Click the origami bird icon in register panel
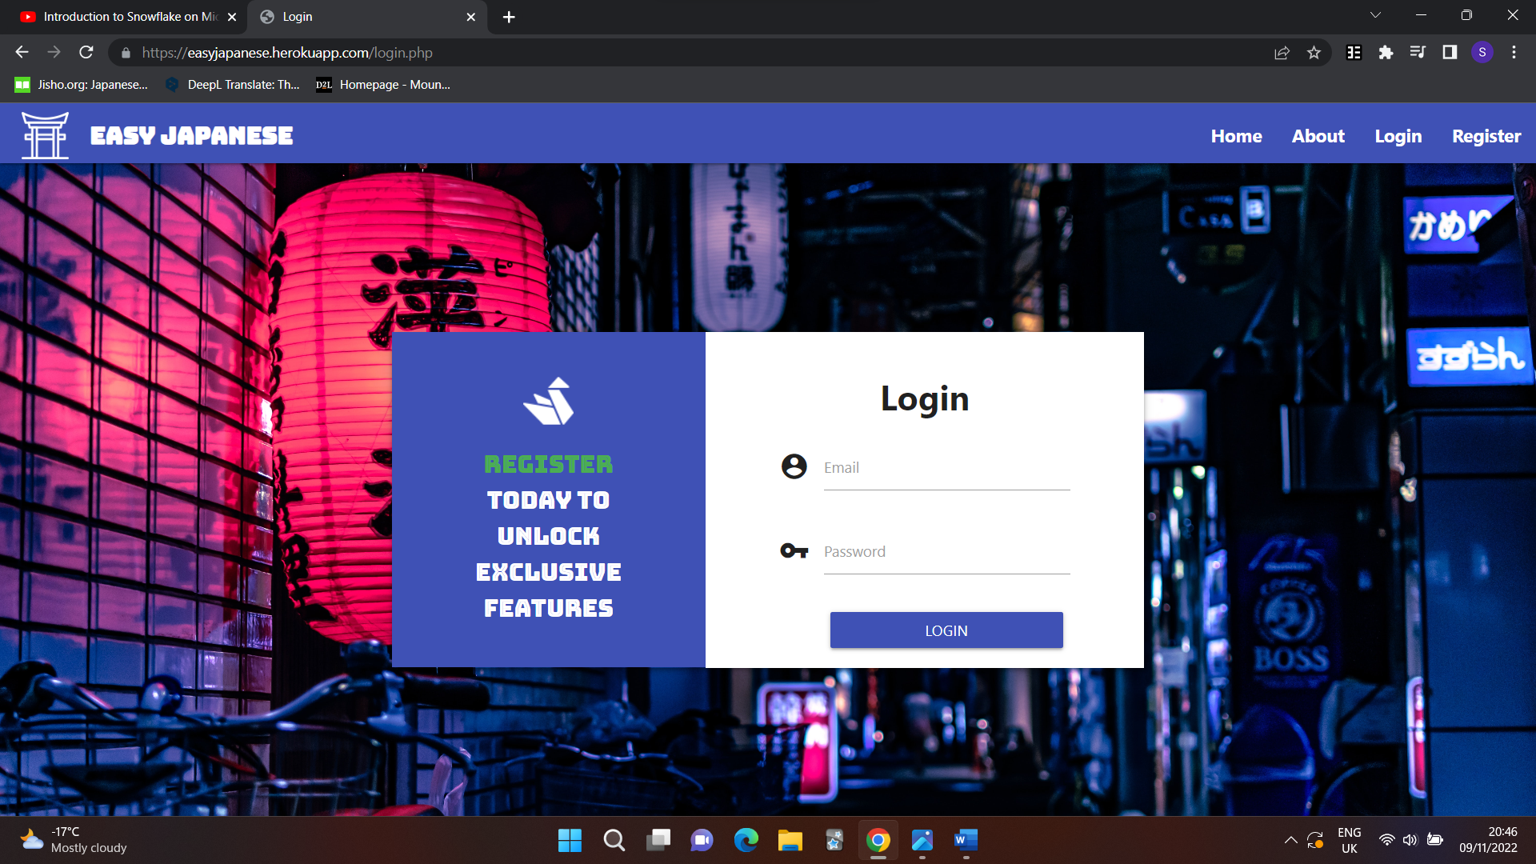 point(549,401)
